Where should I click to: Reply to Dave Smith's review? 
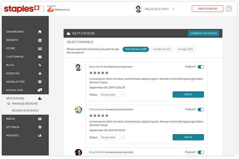(x=188, y=94)
